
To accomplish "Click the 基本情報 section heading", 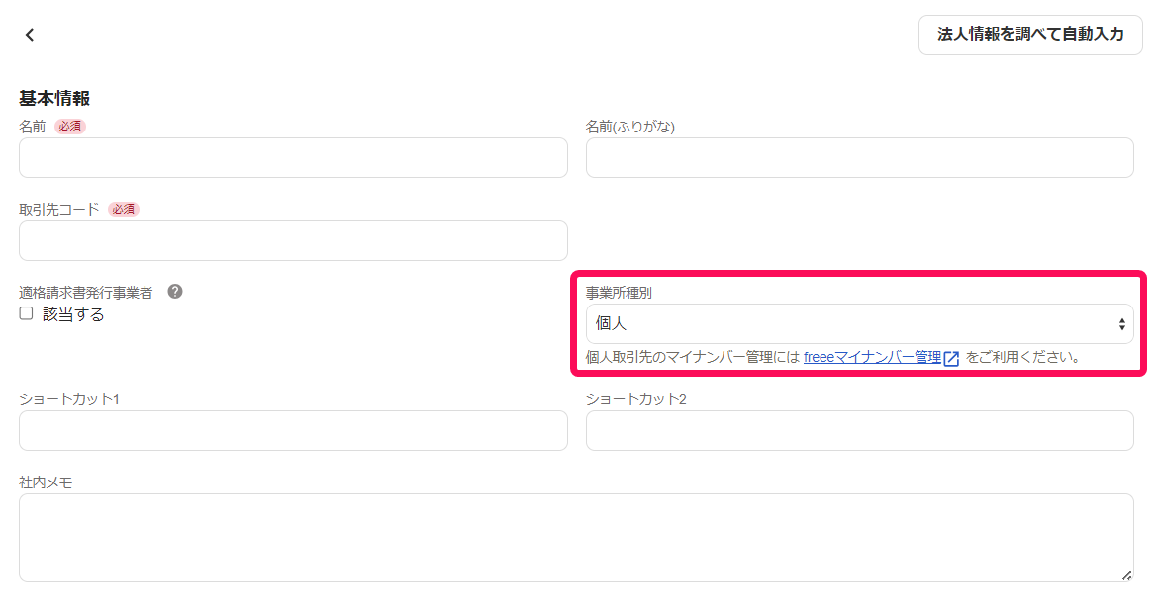I will point(54,98).
